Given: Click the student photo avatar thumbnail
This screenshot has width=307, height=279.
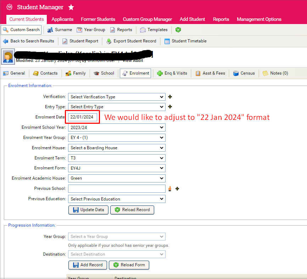Looking at the screenshot, I should [x=8, y=57].
